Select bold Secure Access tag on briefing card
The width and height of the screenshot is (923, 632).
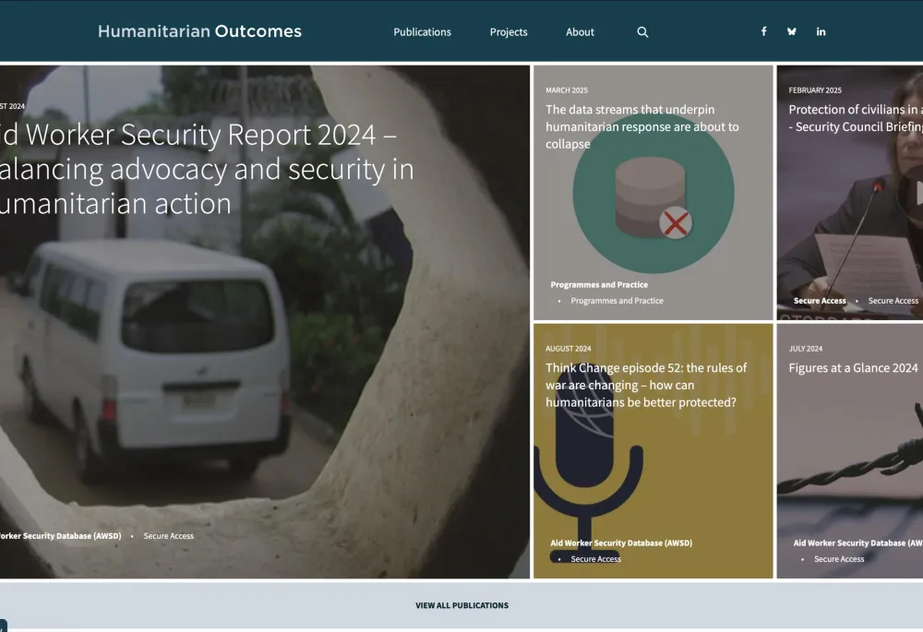(x=820, y=301)
